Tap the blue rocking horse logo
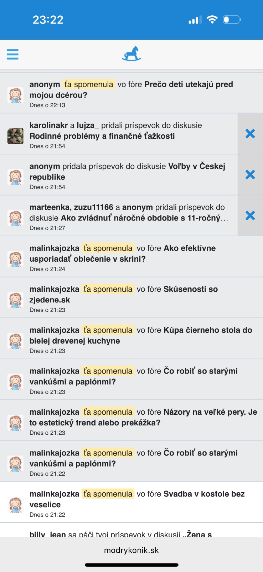Viewport: 263px width, 572px height. (131, 54)
